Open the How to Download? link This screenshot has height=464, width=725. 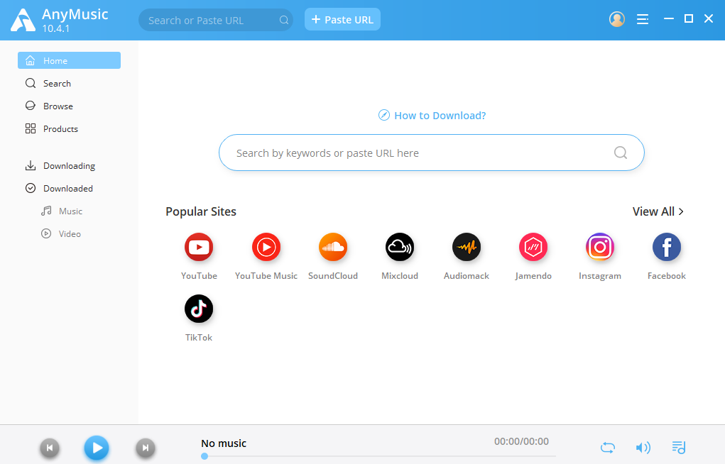[440, 116]
